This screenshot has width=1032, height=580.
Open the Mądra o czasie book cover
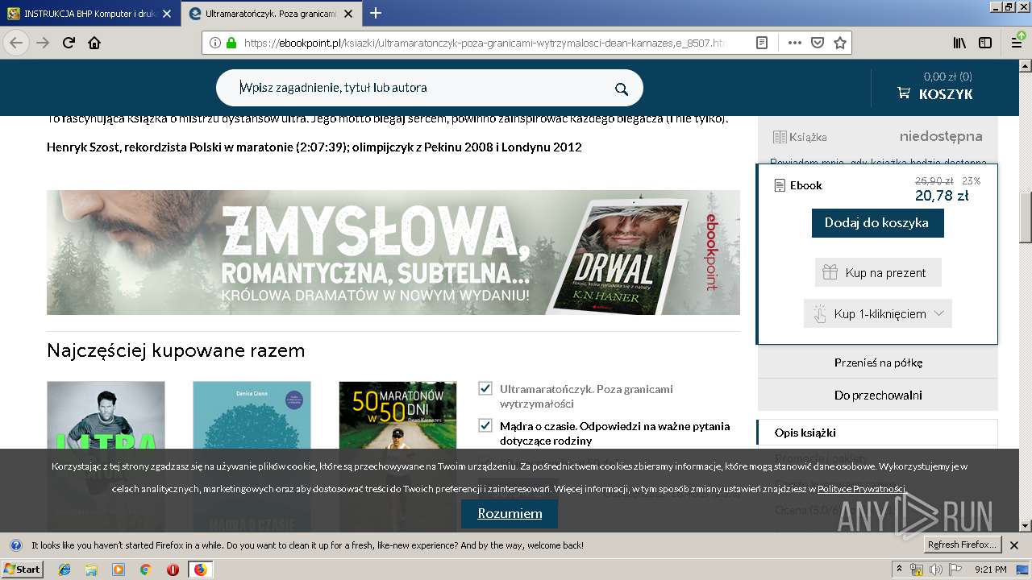(x=252, y=455)
